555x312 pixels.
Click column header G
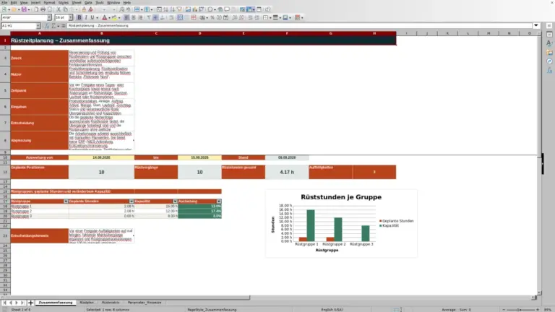(330, 33)
